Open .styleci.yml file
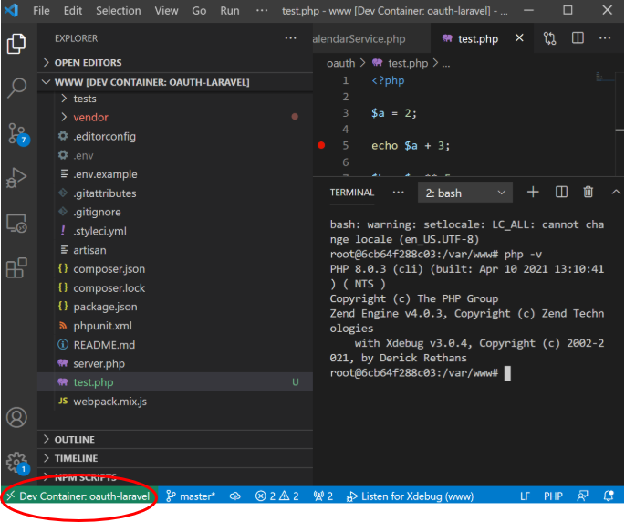Viewport: 625px width, 522px height. [175, 231]
